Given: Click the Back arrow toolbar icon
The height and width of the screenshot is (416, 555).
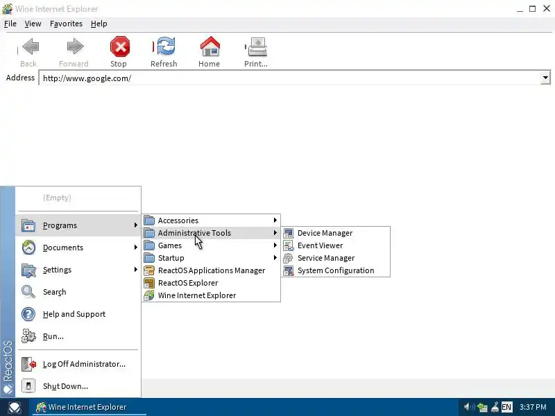Looking at the screenshot, I should [30, 46].
